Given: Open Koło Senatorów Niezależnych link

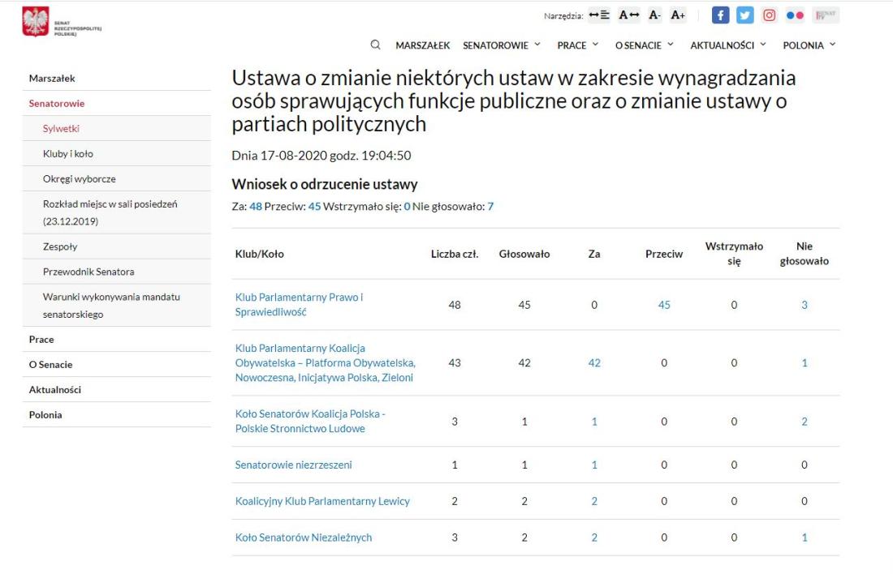Looking at the screenshot, I should [x=304, y=538].
